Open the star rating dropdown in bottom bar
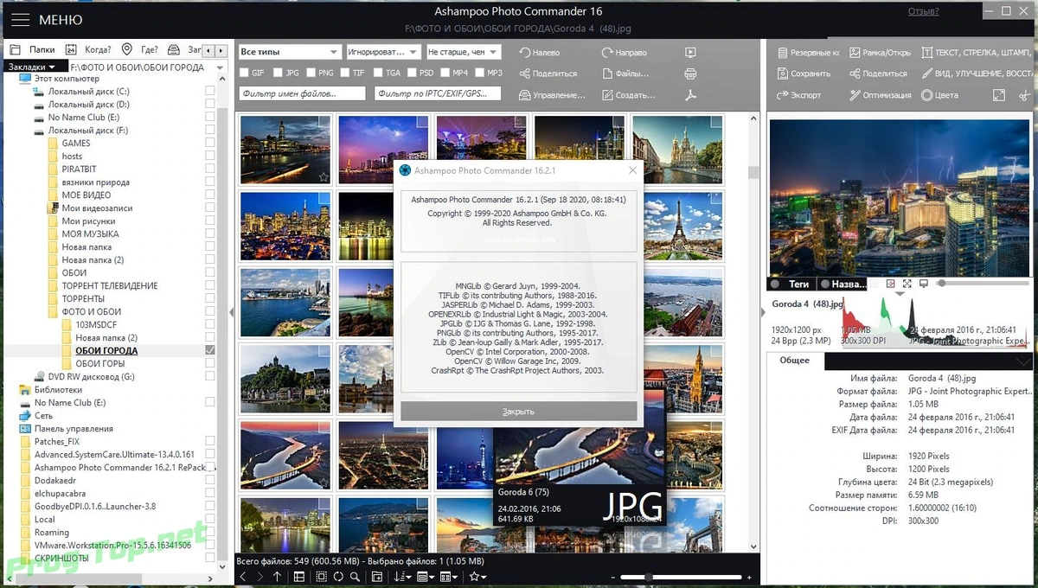The height and width of the screenshot is (588, 1038). [478, 577]
